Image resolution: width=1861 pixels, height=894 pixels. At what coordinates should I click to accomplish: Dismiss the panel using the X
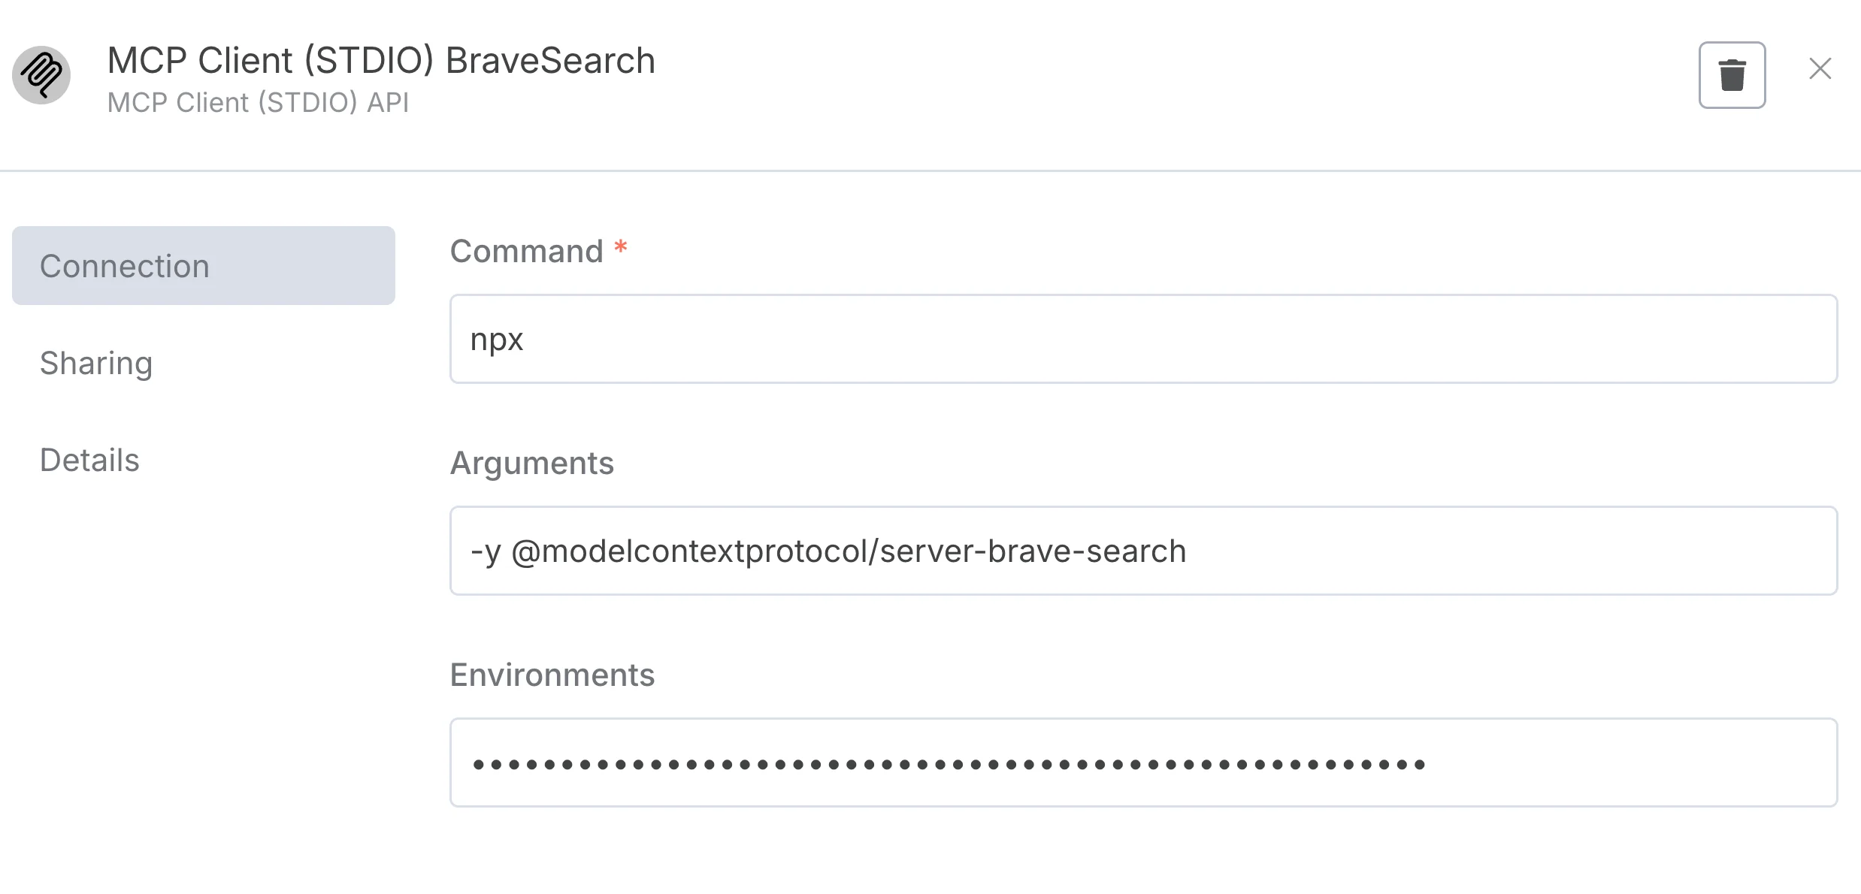pyautogui.click(x=1820, y=69)
